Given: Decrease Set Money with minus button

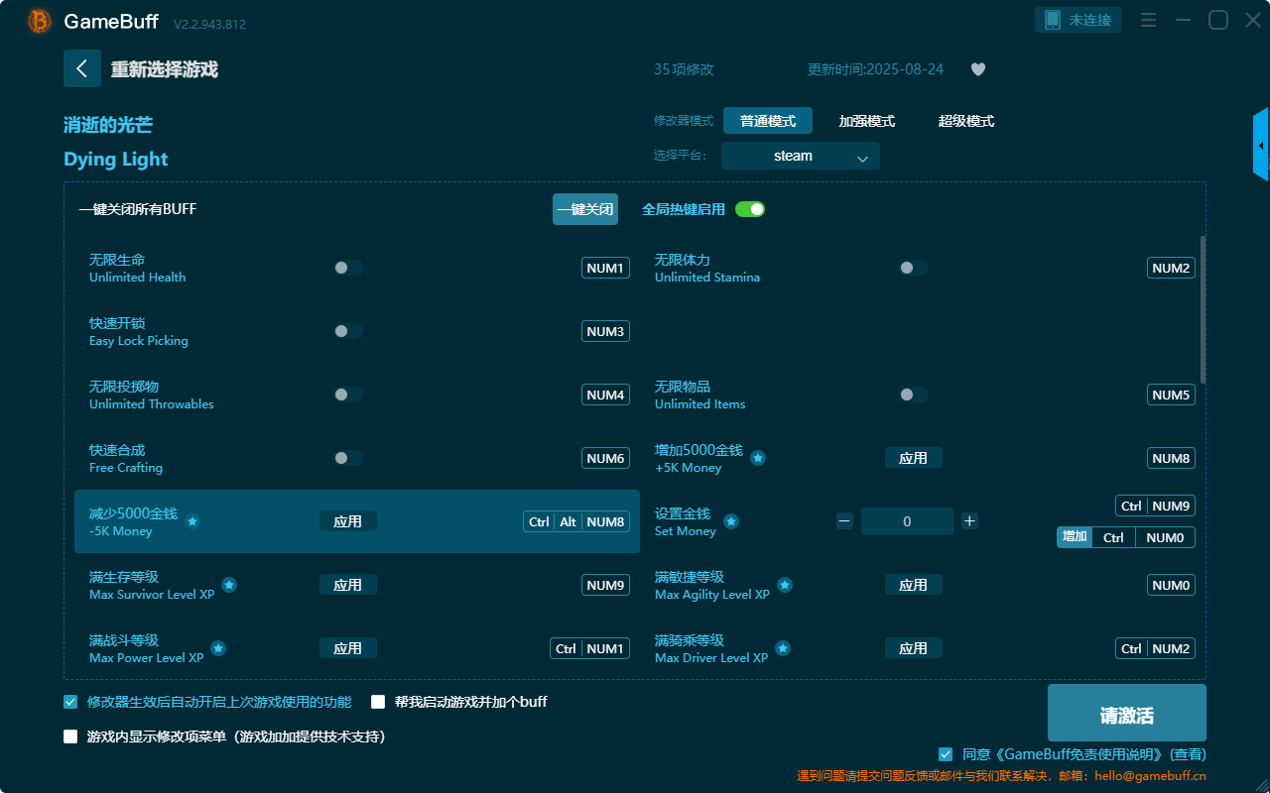Looking at the screenshot, I should tap(844, 521).
